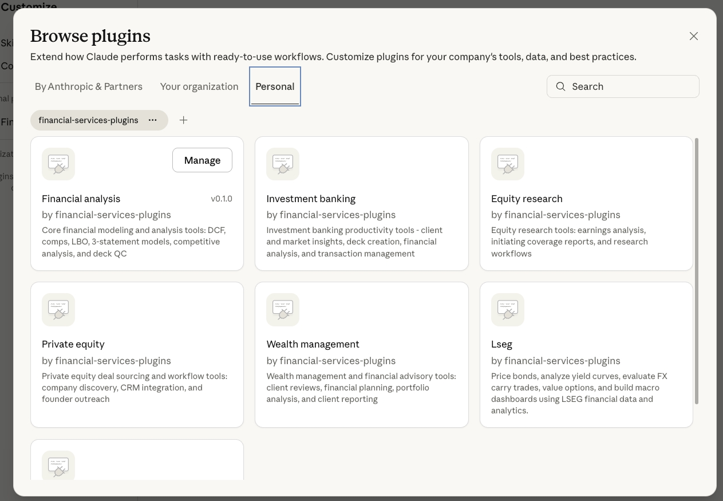The image size is (723, 501).
Task: Click the Equity research plugin icon
Action: [508, 164]
